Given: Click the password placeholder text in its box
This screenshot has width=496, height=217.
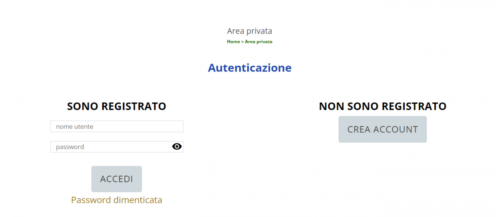Looking at the screenshot, I should 70,147.
